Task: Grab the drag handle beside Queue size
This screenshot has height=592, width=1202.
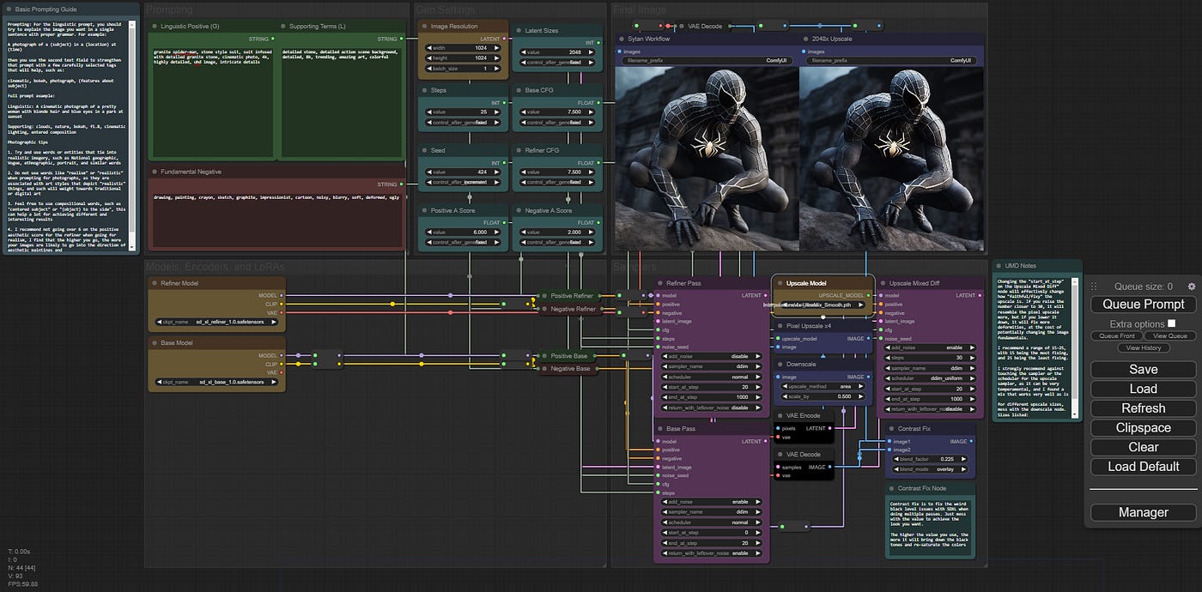Action: click(x=1094, y=287)
